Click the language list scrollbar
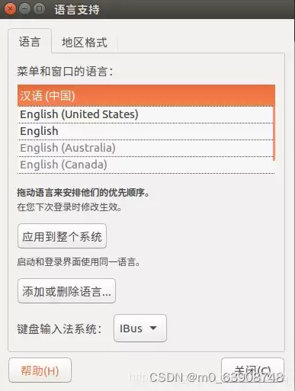The width and height of the screenshot is (295, 391). [274, 133]
